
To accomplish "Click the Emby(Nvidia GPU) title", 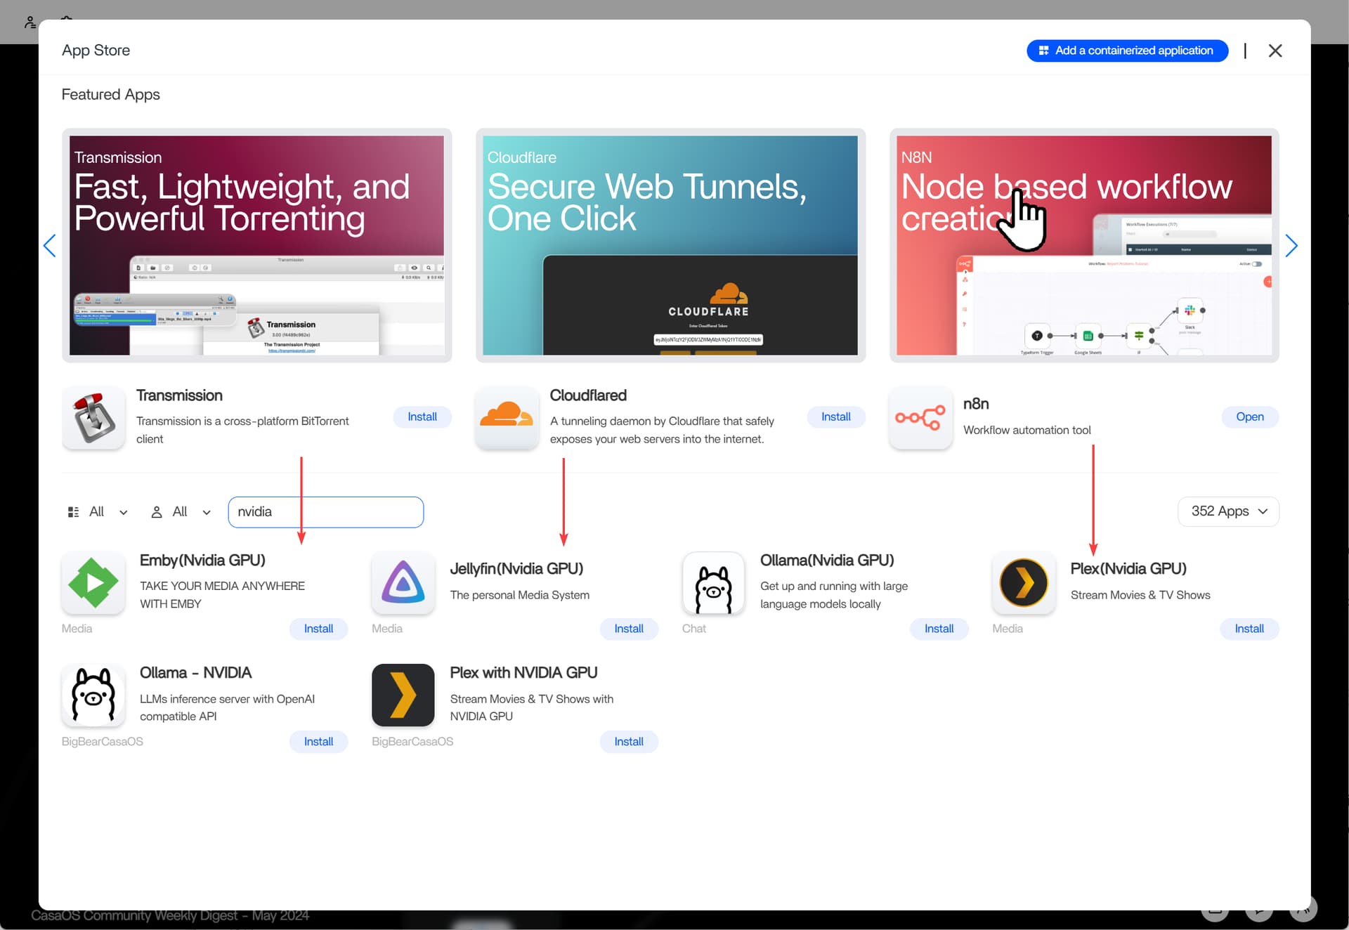I will 202,561.
